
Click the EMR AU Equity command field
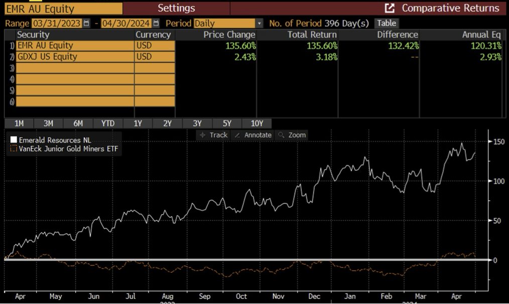coord(63,8)
